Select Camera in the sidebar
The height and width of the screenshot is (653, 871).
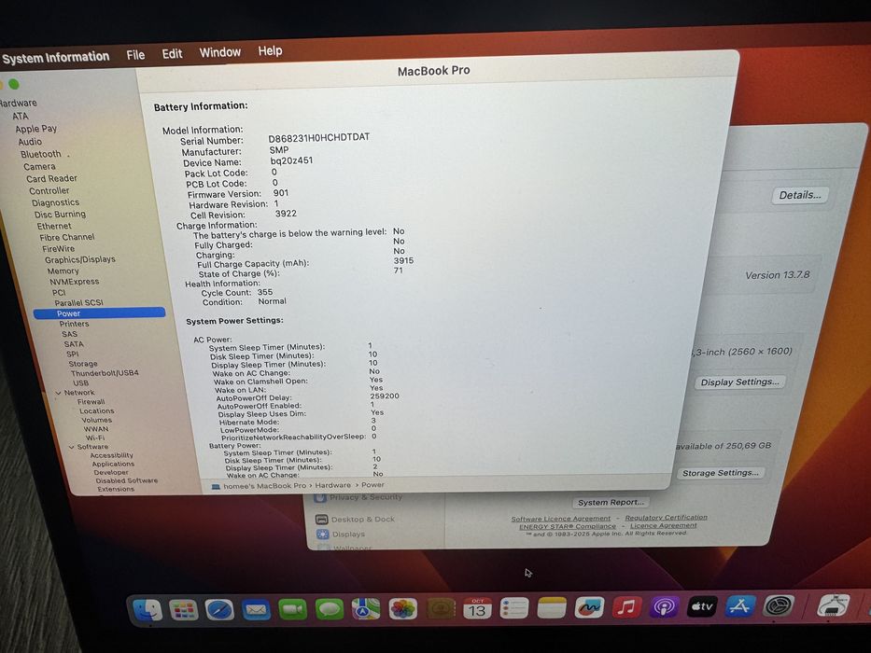click(x=39, y=167)
